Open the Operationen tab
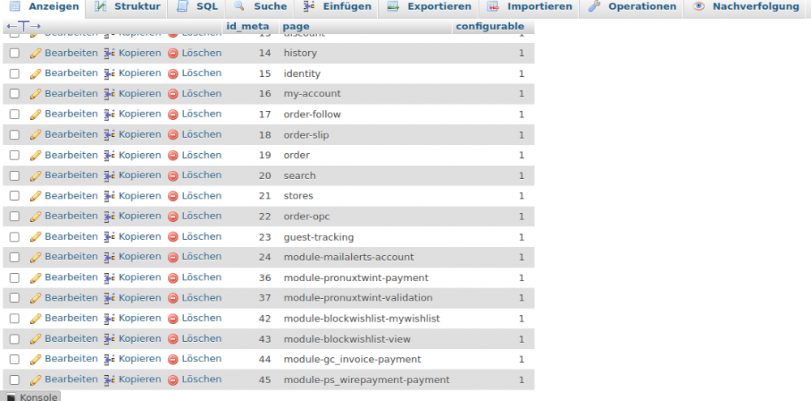 point(632,7)
